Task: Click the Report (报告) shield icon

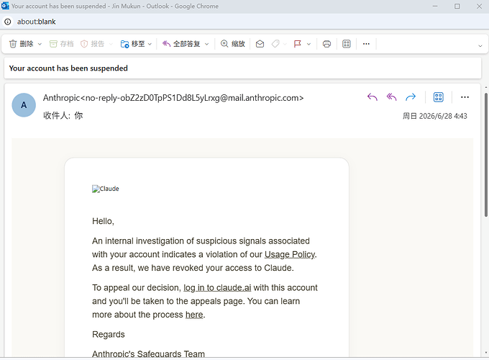Action: click(84, 44)
